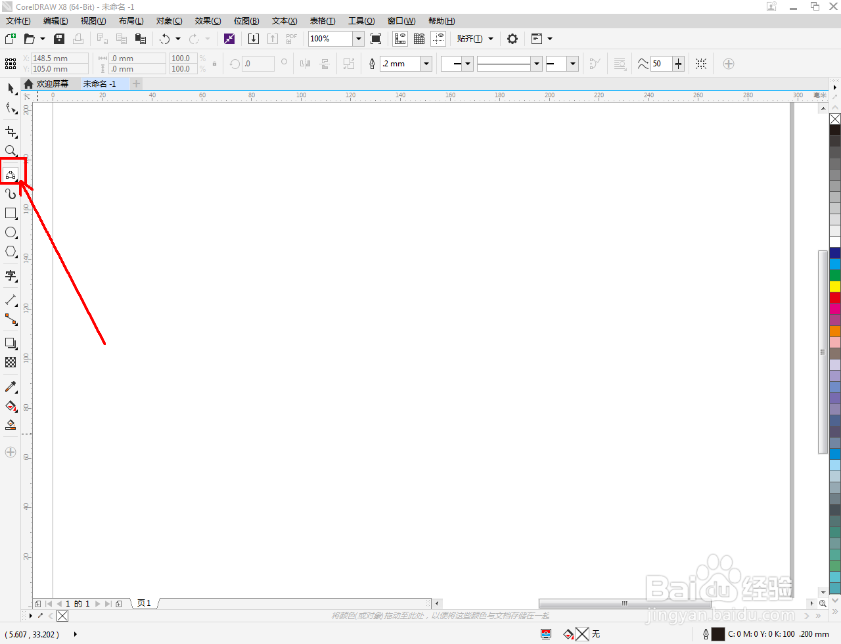Click the 页1 page tab
This screenshot has height=644, width=841.
(145, 603)
